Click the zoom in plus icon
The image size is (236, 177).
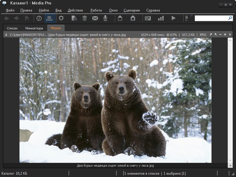225,35
